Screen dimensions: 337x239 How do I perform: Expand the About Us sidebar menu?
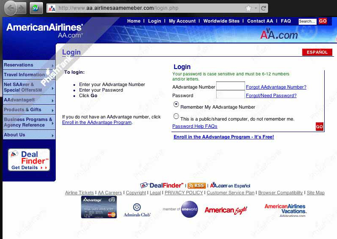[x=29, y=135]
